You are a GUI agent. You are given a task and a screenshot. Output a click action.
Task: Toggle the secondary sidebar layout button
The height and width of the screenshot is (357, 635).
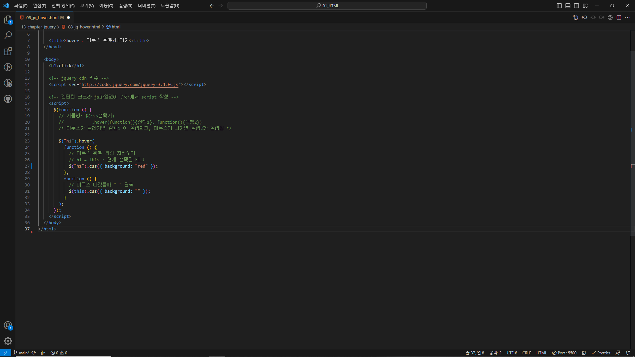tap(576, 6)
